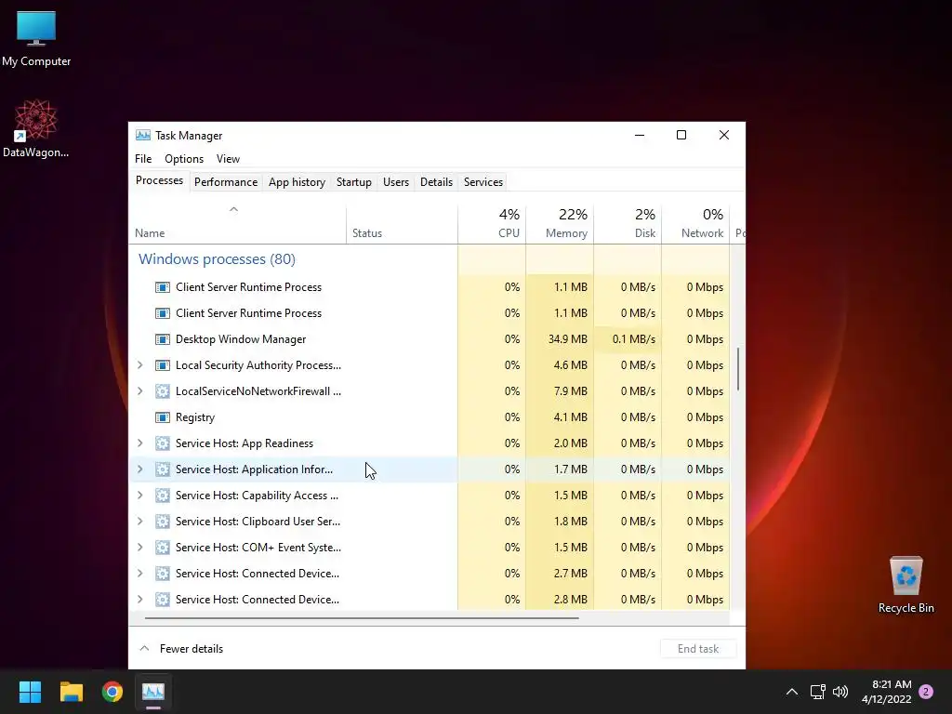Open the View menu
952x714 pixels.
(228, 158)
